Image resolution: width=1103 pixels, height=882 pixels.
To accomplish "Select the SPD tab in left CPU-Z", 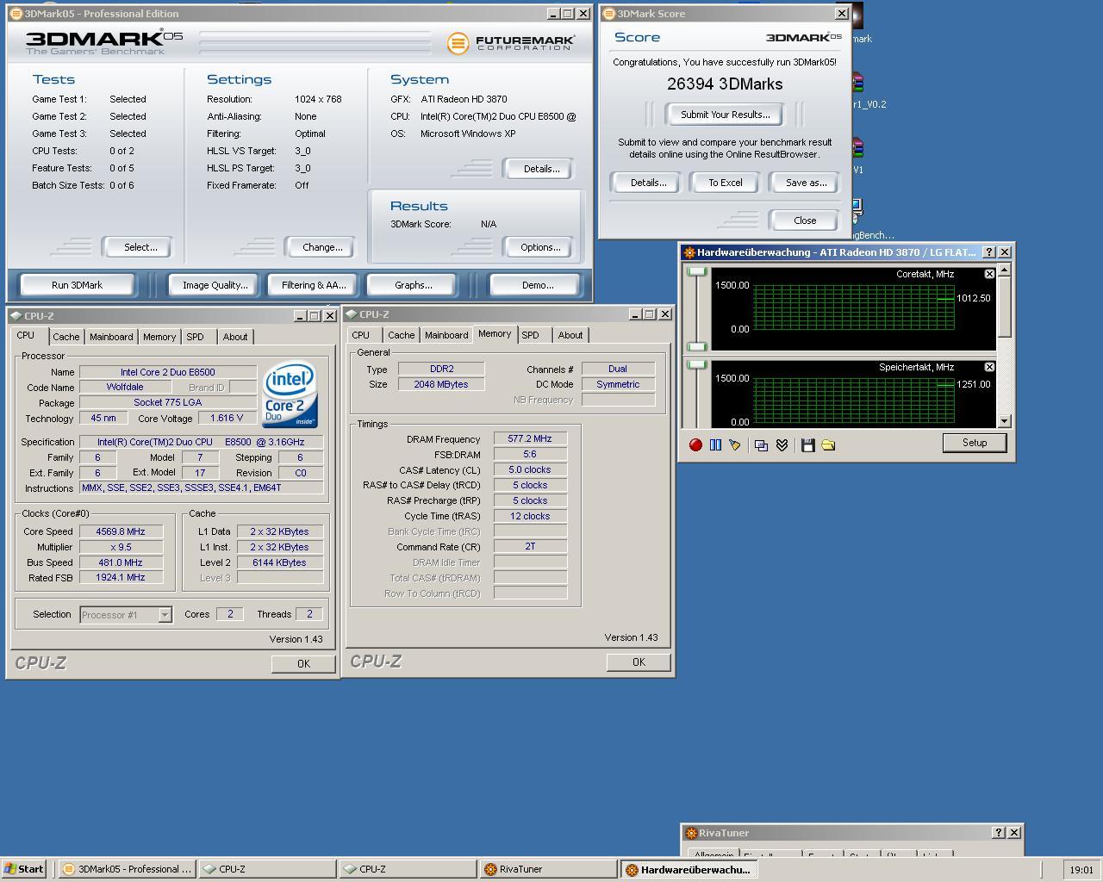I will 196,337.
